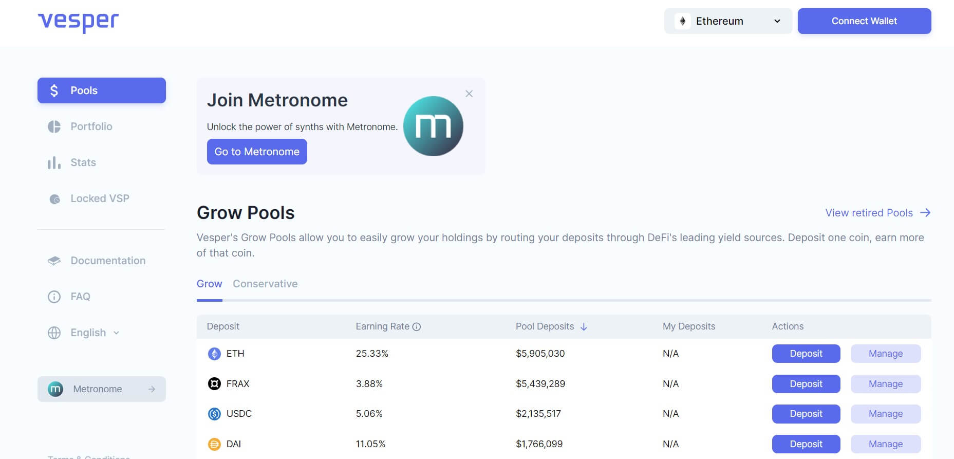954x459 pixels.
Task: Switch to the Conservative tab
Action: coord(265,284)
